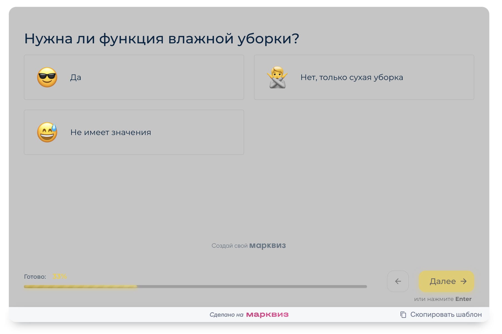502x334 pixels.
Task: Click the "Создай свой" link text
Action: coord(229,246)
